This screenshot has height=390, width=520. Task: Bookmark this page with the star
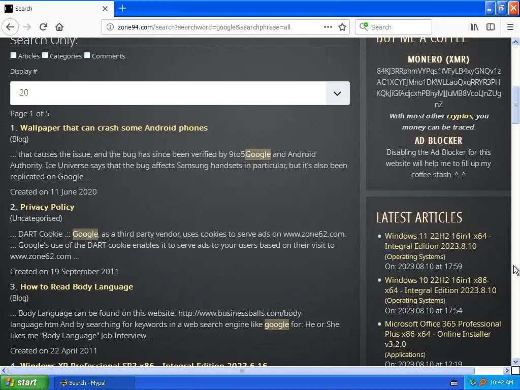coord(342,27)
